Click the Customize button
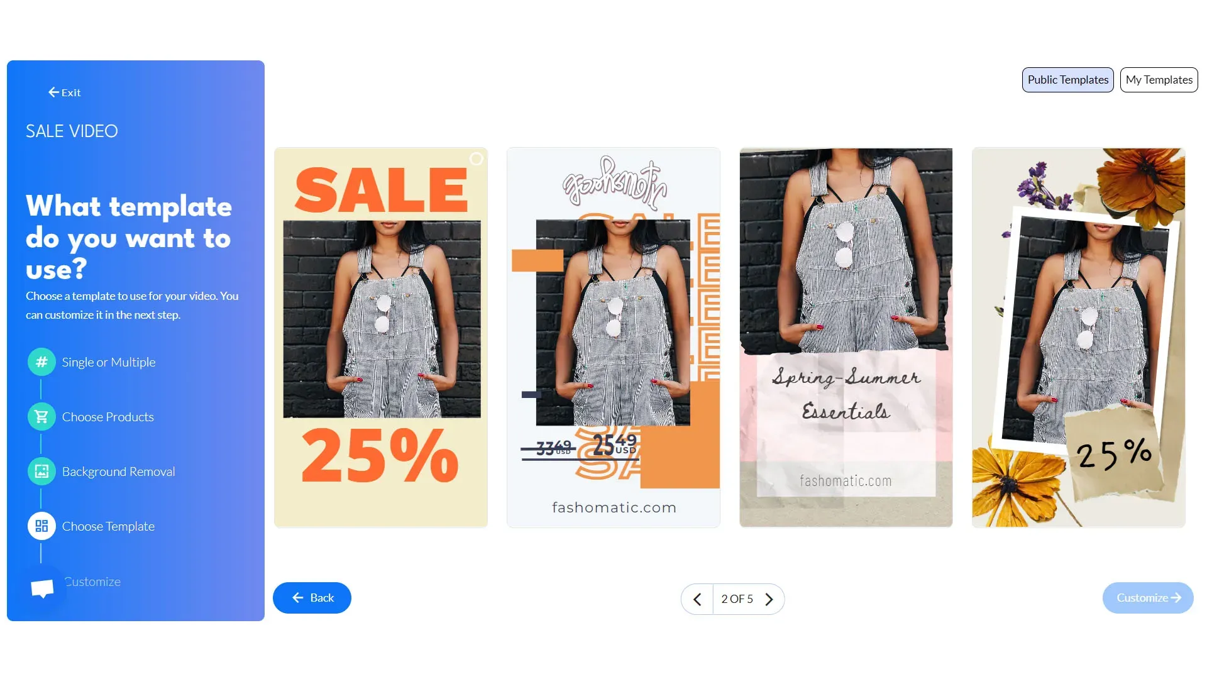The width and height of the screenshot is (1207, 679). pos(1148,598)
